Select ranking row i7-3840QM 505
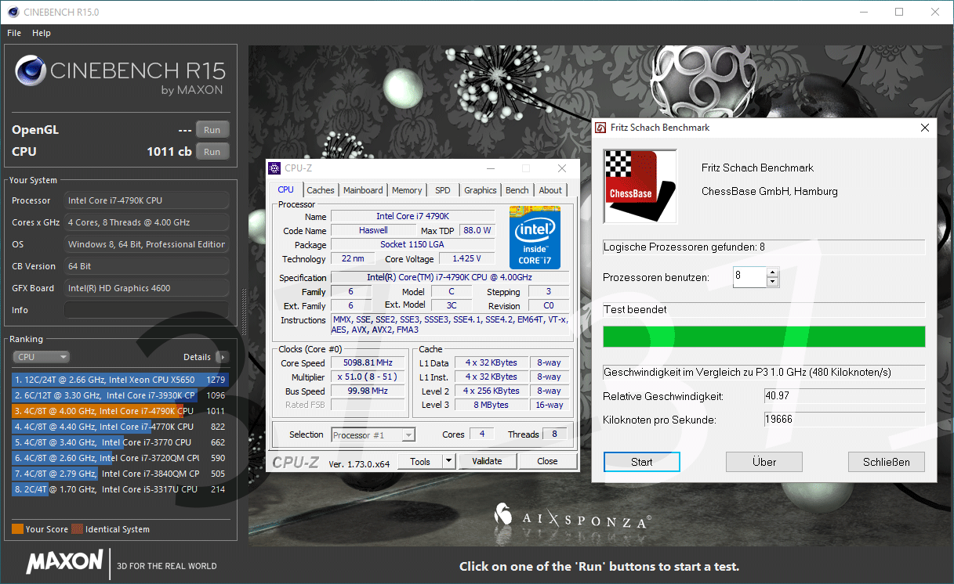Viewport: 954px width, 584px height. click(120, 474)
